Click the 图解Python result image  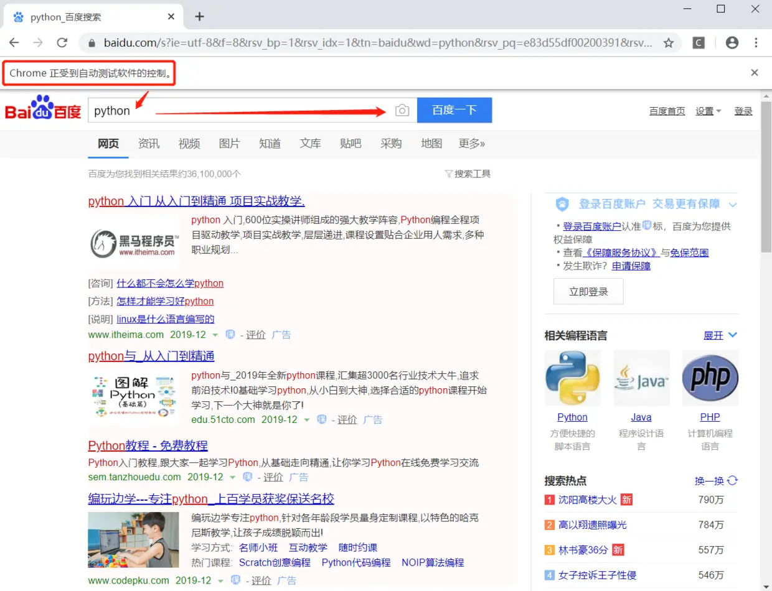(x=133, y=396)
